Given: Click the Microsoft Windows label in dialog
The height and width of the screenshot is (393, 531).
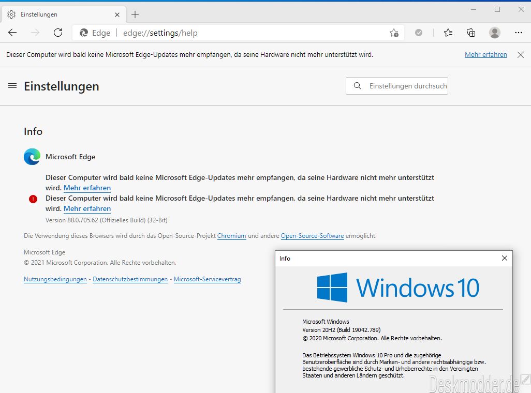Looking at the screenshot, I should (x=326, y=322).
